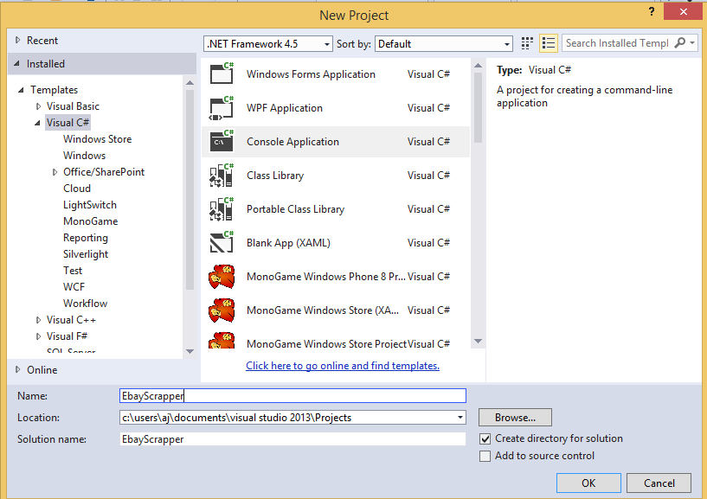The height and width of the screenshot is (499, 707).
Task: Collapse the Visual C# node arrow
Action: (x=37, y=123)
